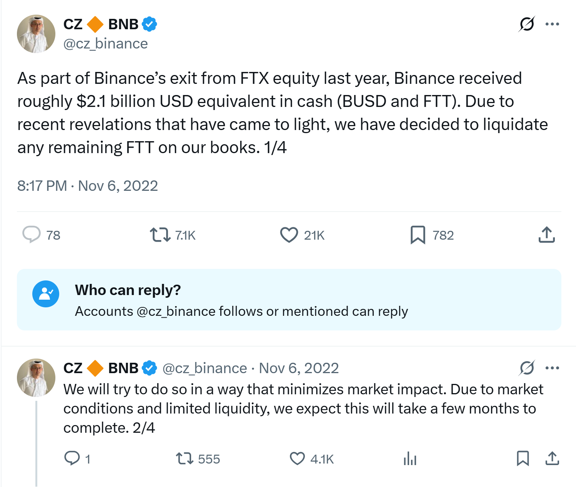This screenshot has width=576, height=487.
Task: Open the Grok icon on main tweet
Action: 526,24
